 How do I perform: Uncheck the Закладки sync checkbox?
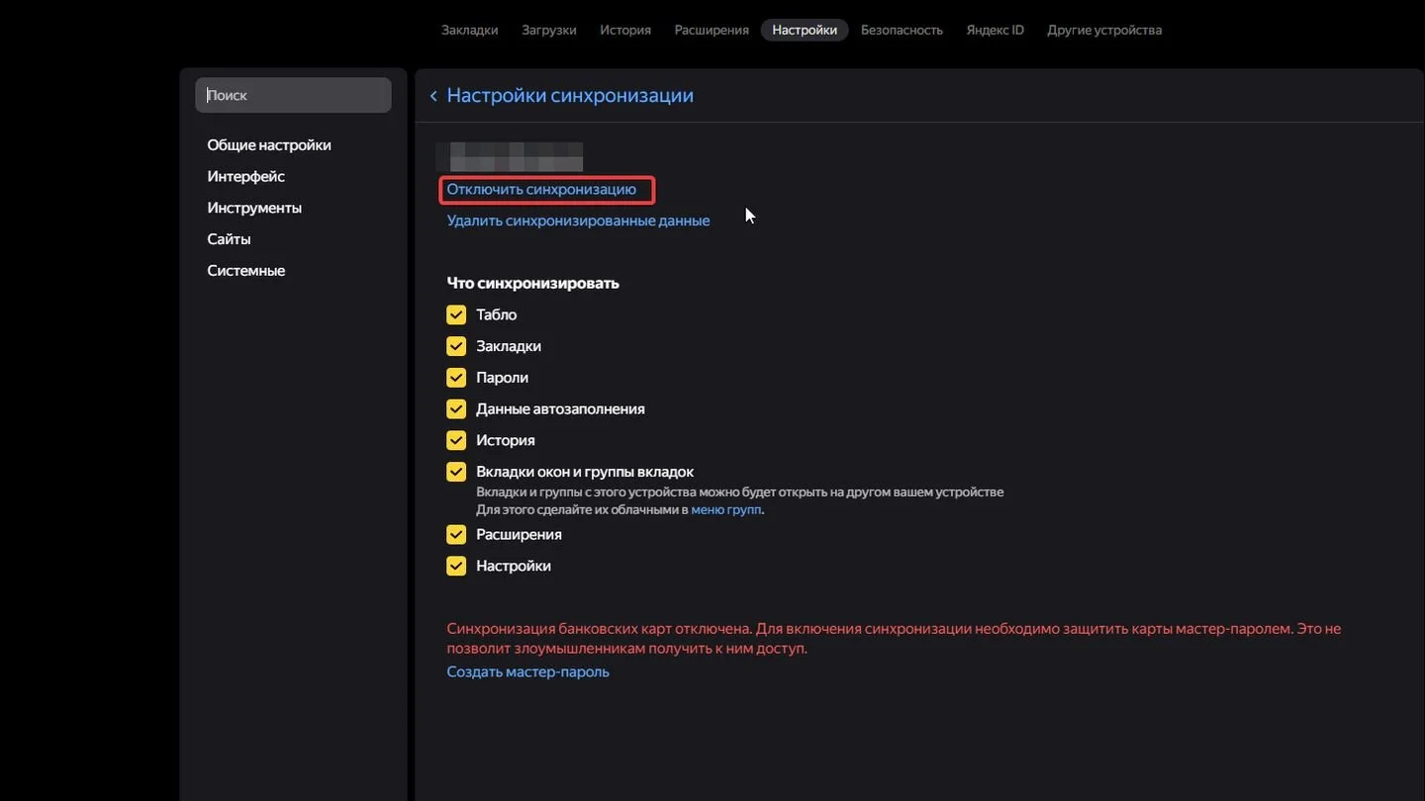(x=456, y=346)
